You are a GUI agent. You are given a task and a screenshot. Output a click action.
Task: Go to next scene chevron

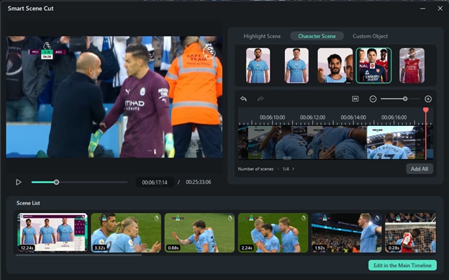(294, 169)
